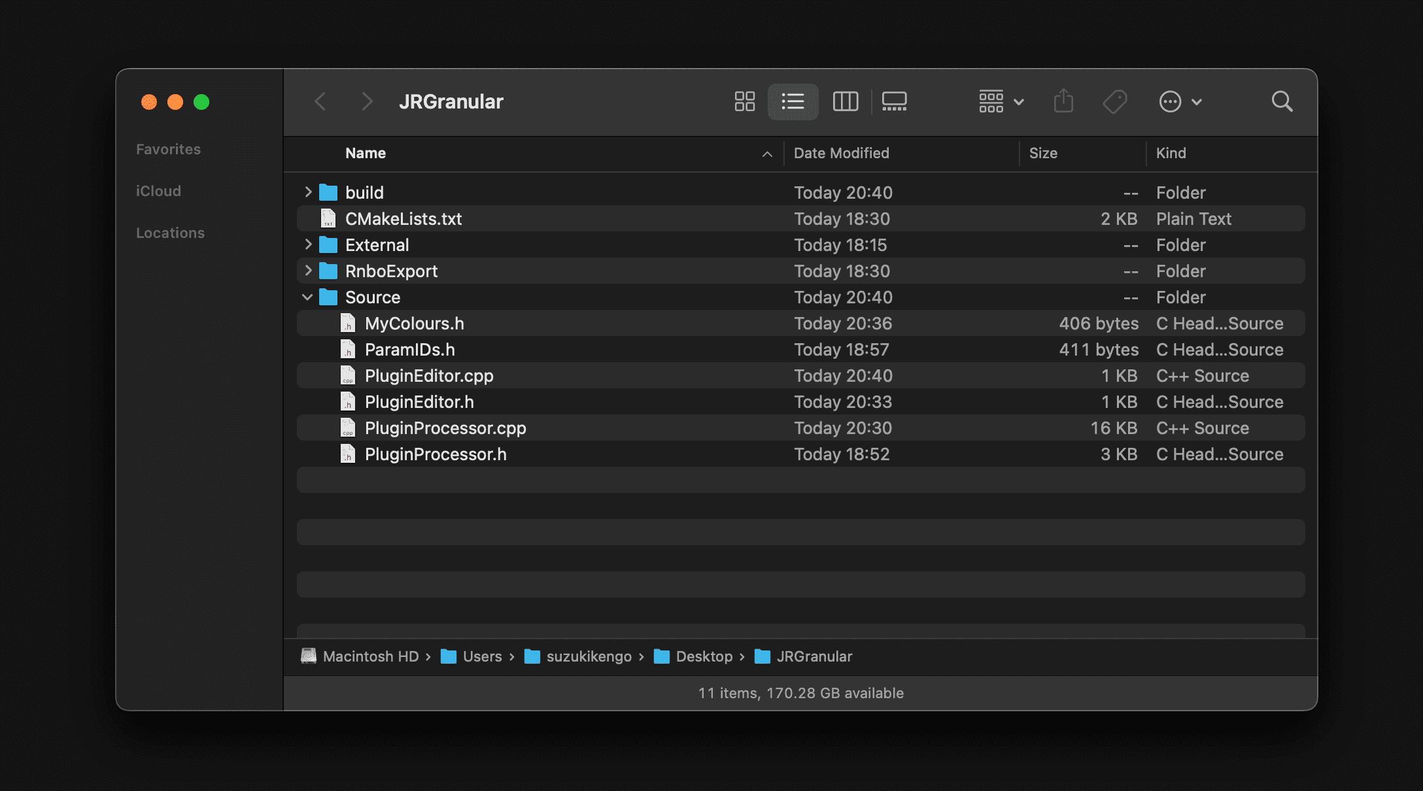Click the forward navigation arrow
The height and width of the screenshot is (791, 1423).
click(x=366, y=101)
